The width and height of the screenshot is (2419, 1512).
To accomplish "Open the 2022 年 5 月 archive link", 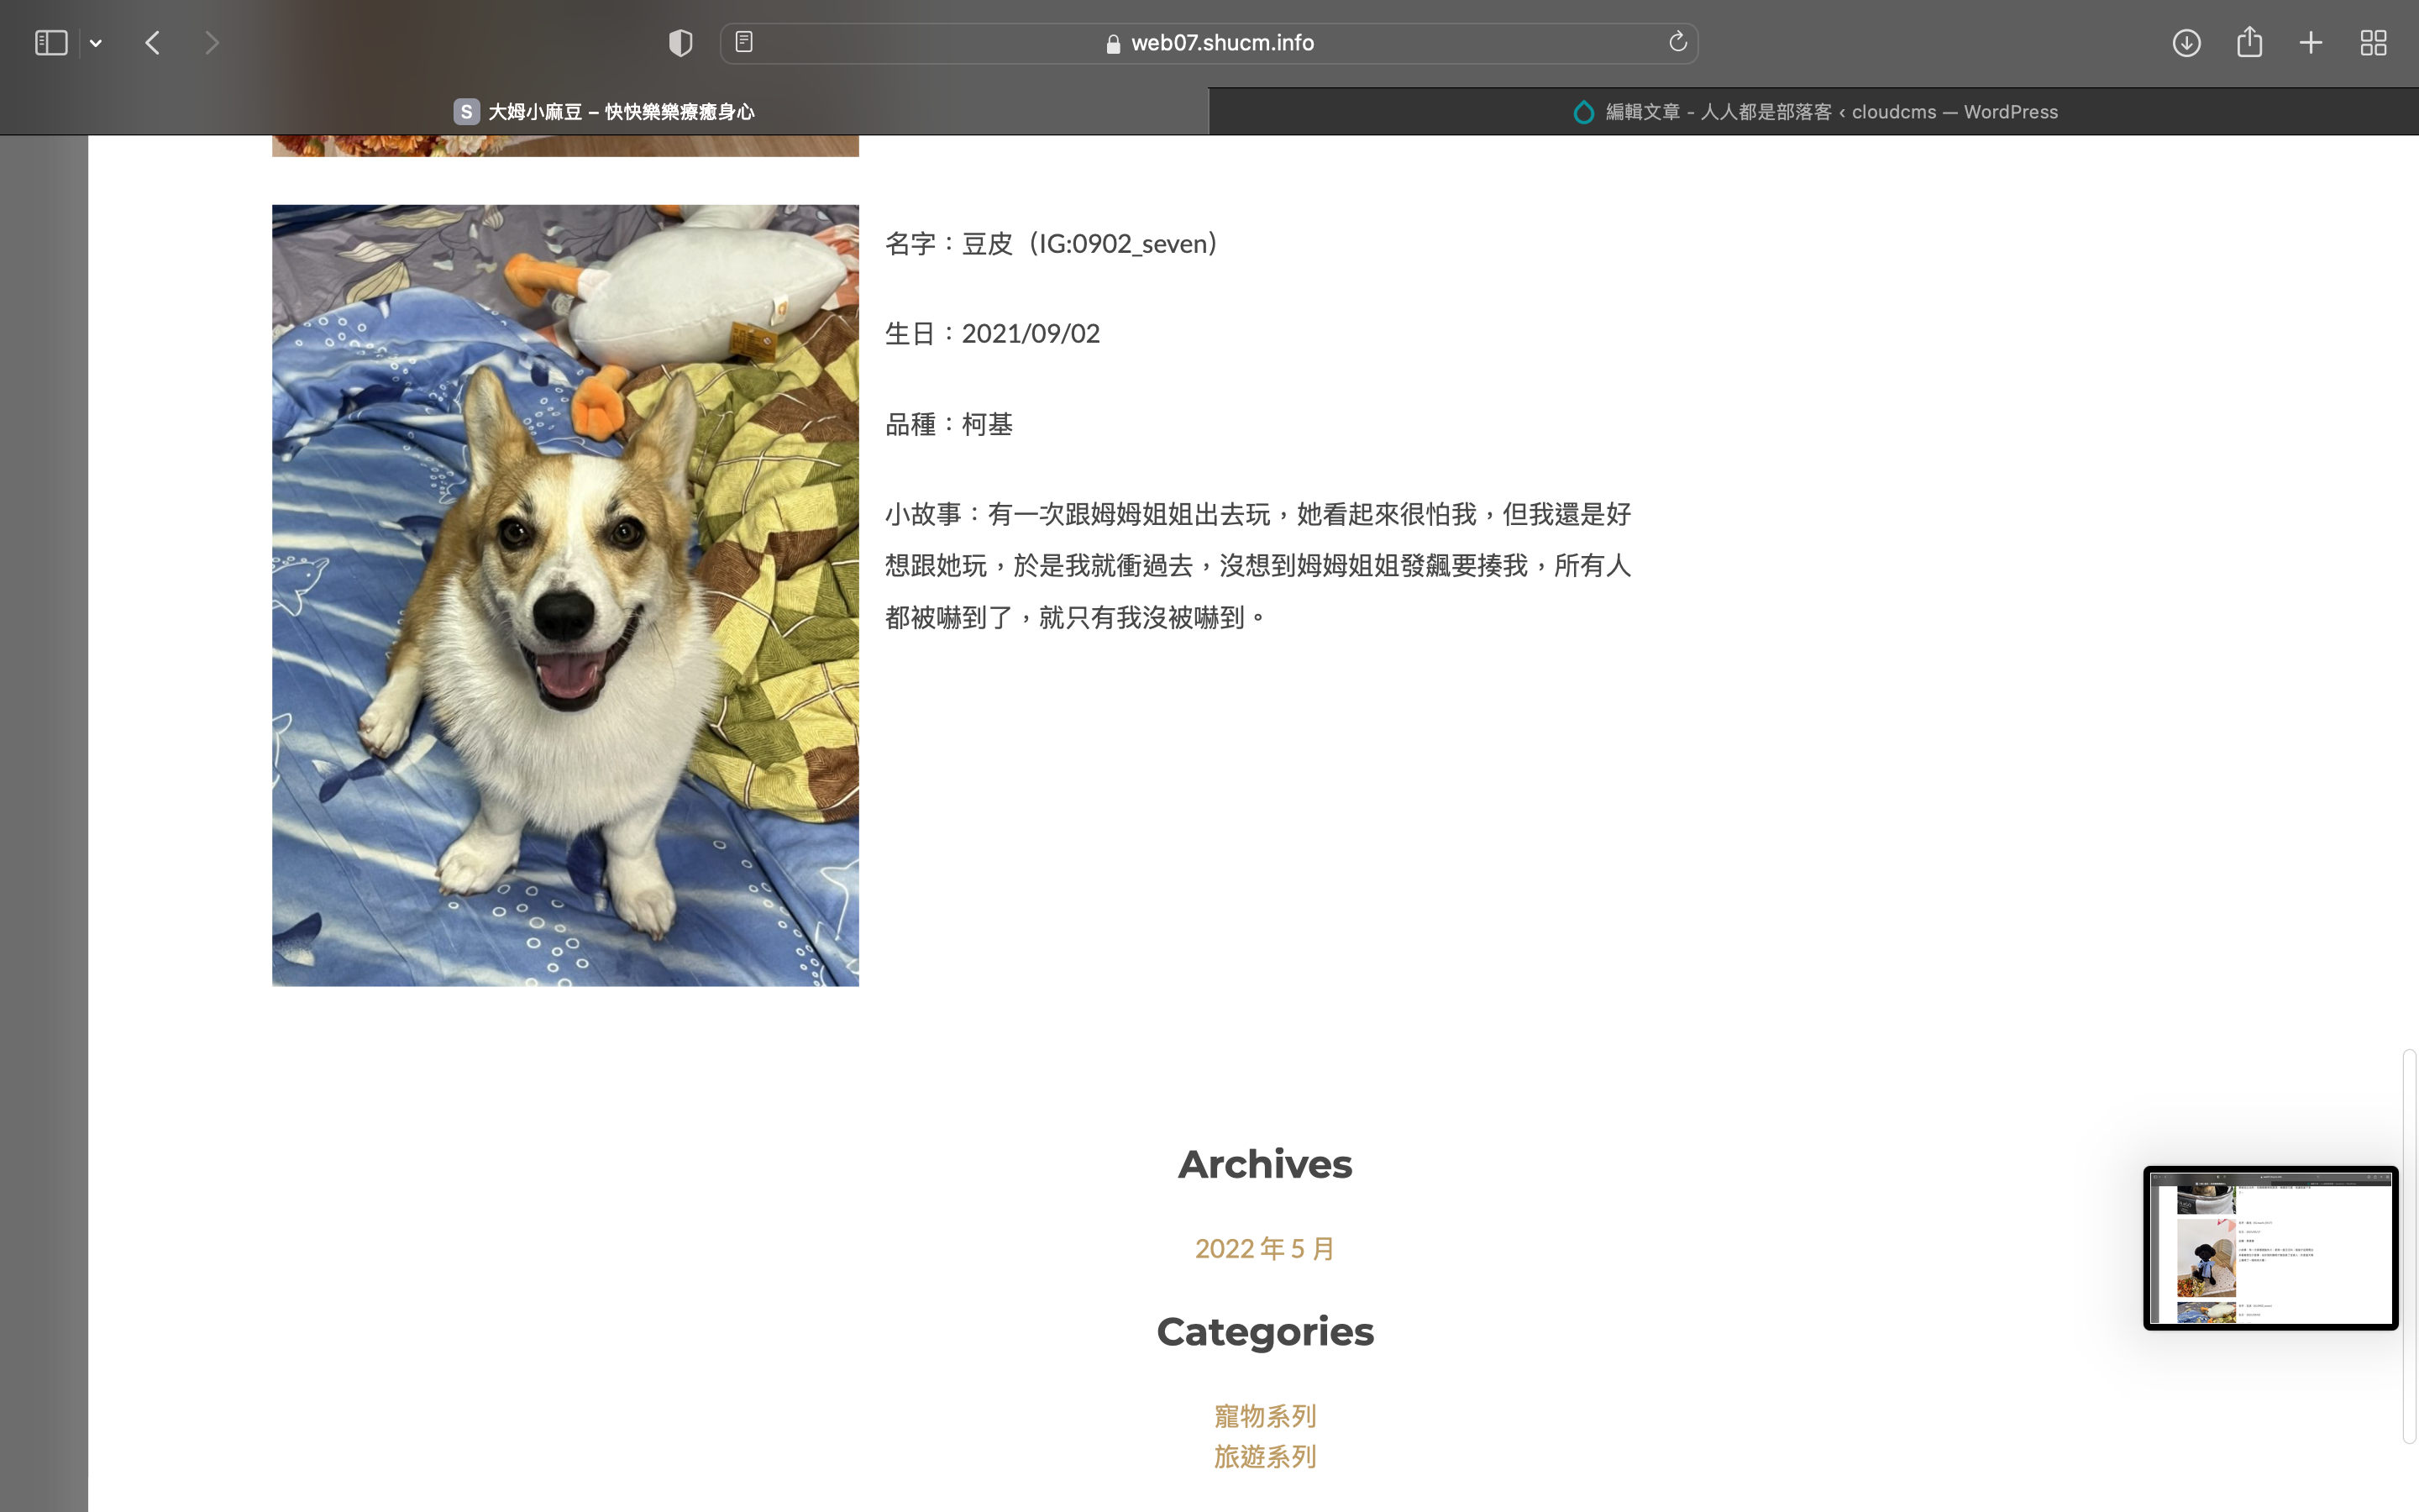I will [1264, 1248].
